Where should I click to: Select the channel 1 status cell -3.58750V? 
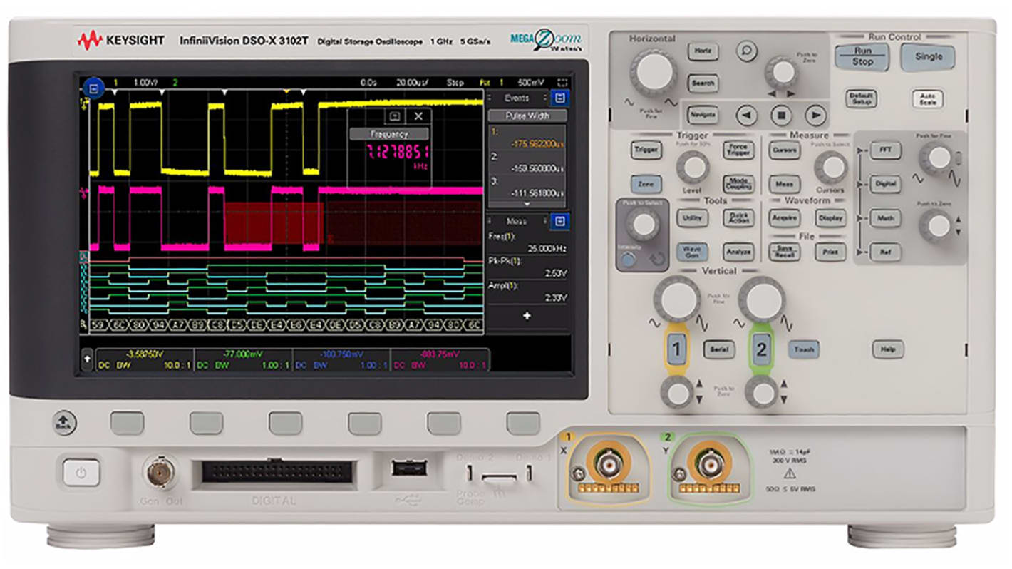145,359
